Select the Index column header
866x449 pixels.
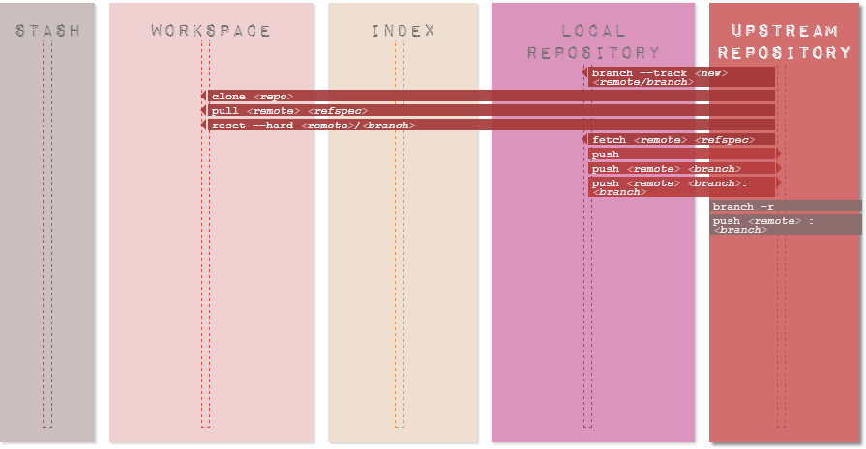point(403,31)
